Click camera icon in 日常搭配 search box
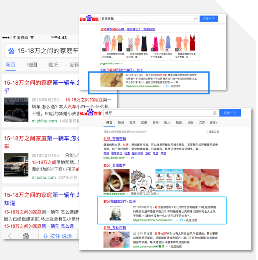This screenshot has height=260, width=258. 196,18
